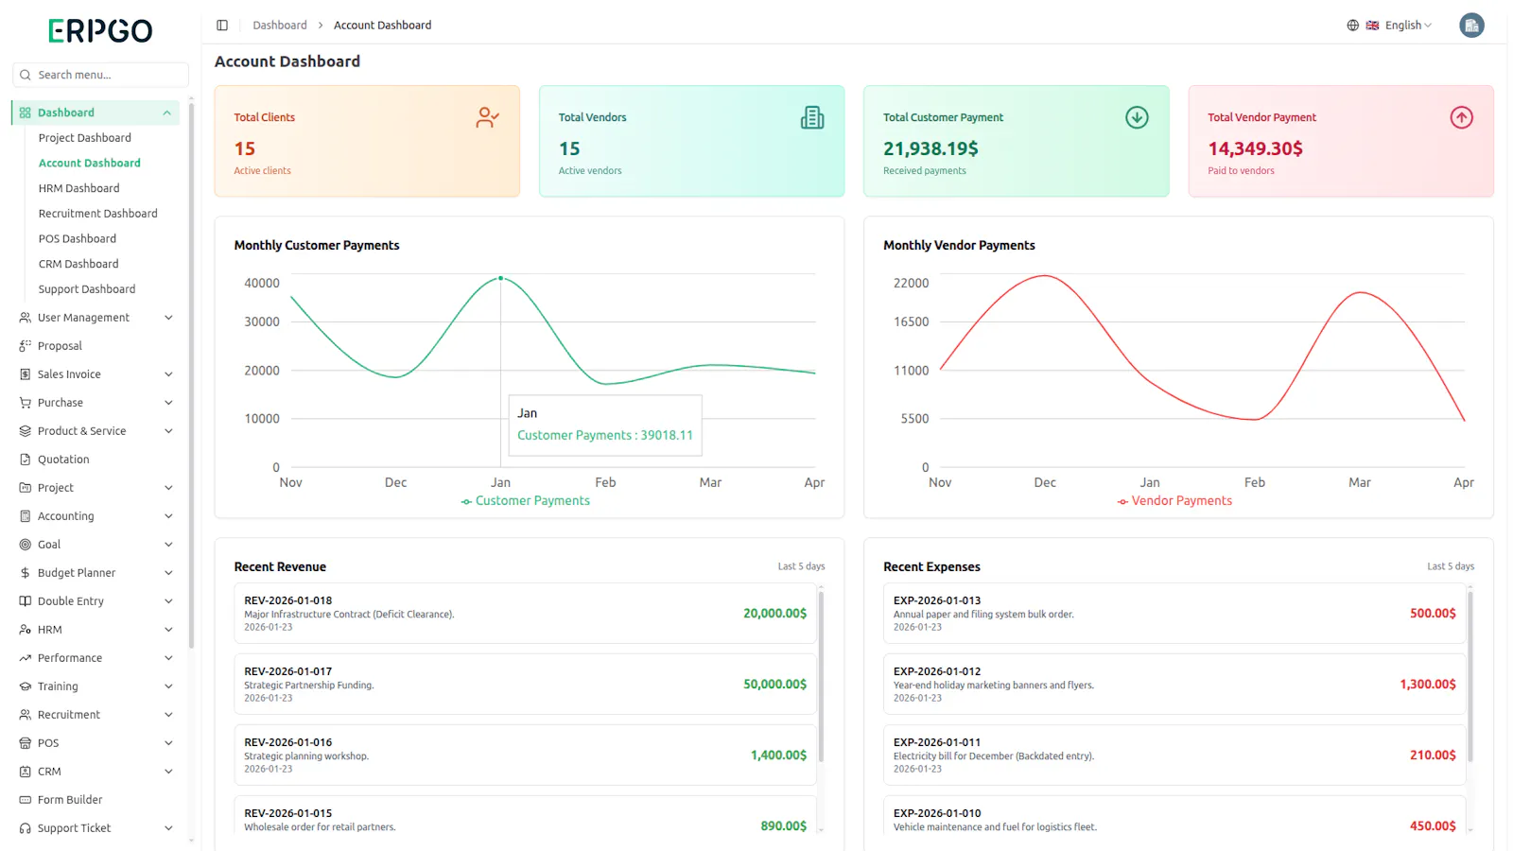Viewport: 1513px width, 851px height.
Task: Click the Recent Revenue list scrollbar
Action: pos(821,676)
